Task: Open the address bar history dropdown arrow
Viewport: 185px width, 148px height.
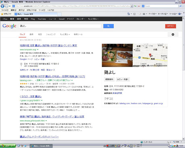Action: tap(132, 6)
